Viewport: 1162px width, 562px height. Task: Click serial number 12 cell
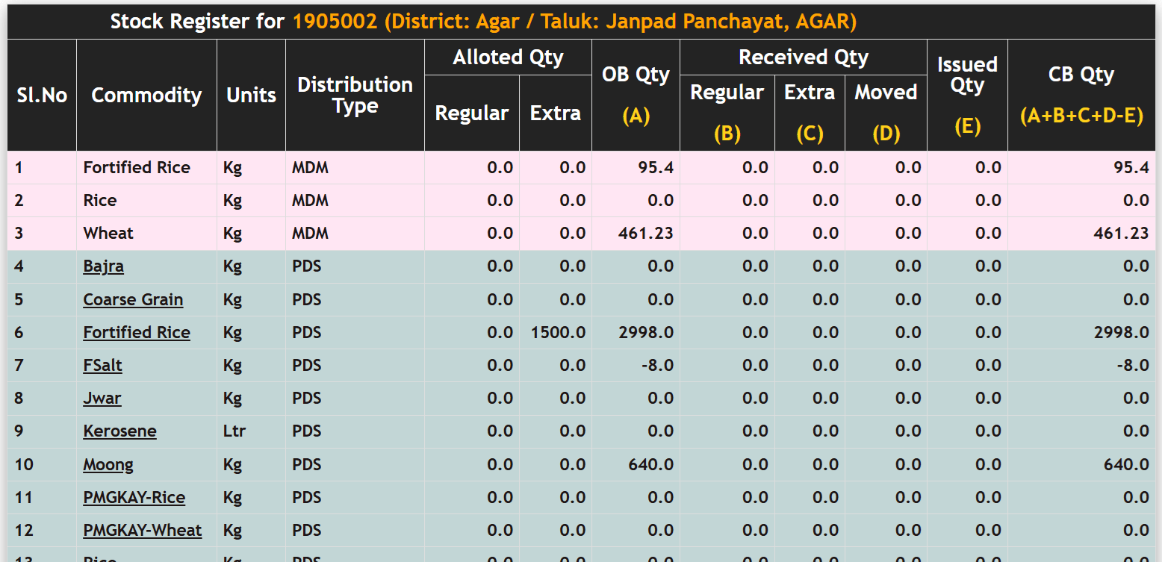pyautogui.click(x=42, y=530)
